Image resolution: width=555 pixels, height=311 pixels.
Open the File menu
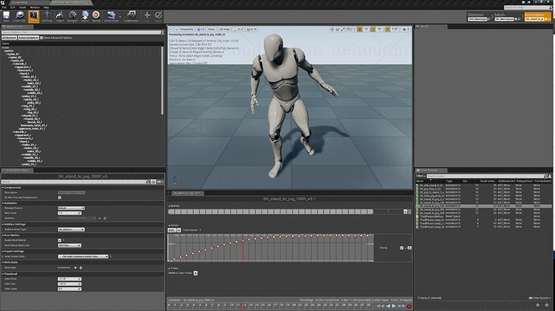coord(4,7)
